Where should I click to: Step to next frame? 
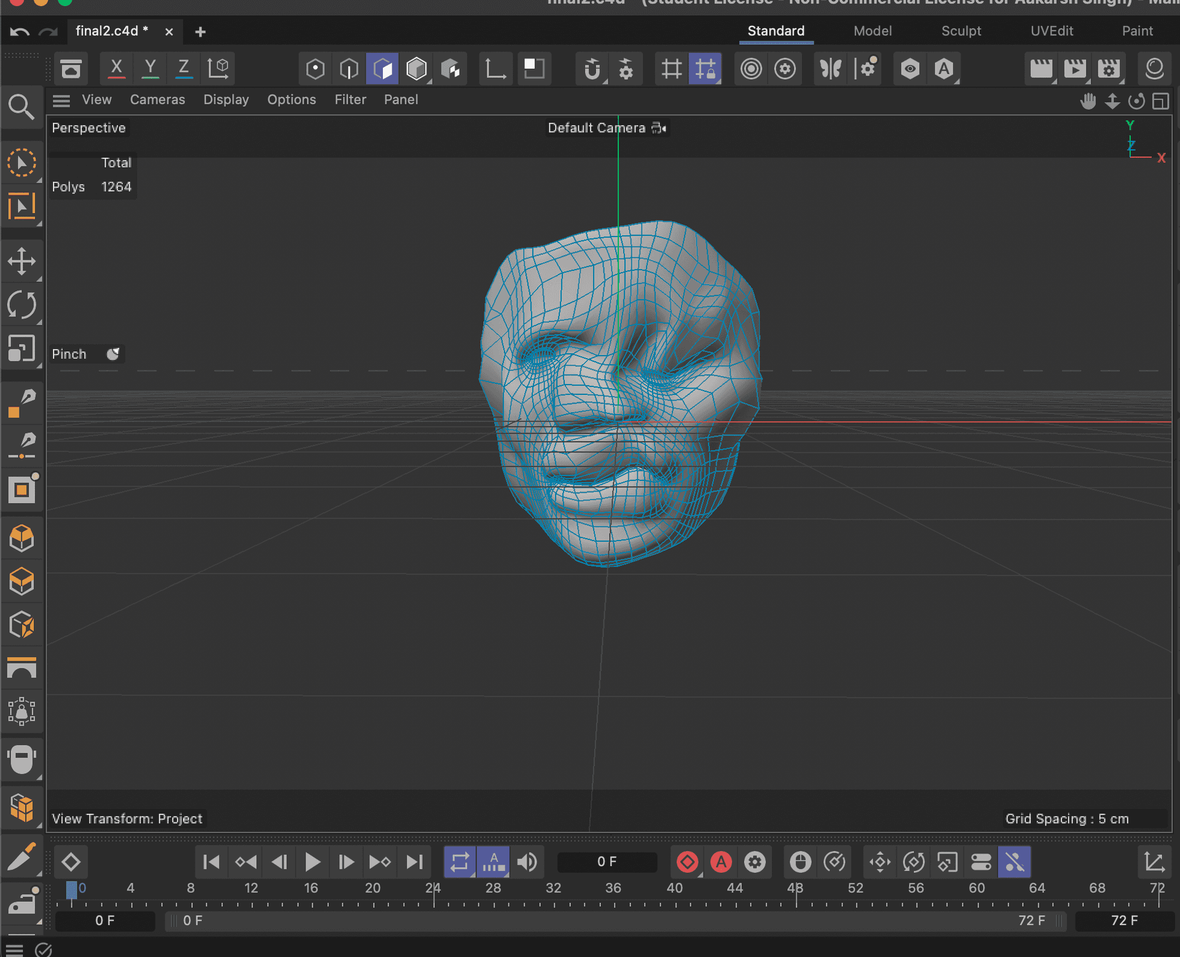click(x=346, y=862)
